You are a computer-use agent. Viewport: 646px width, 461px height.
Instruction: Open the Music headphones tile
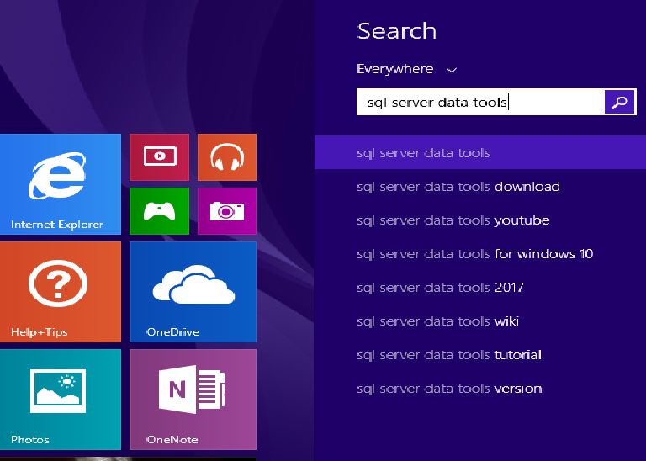(x=227, y=157)
